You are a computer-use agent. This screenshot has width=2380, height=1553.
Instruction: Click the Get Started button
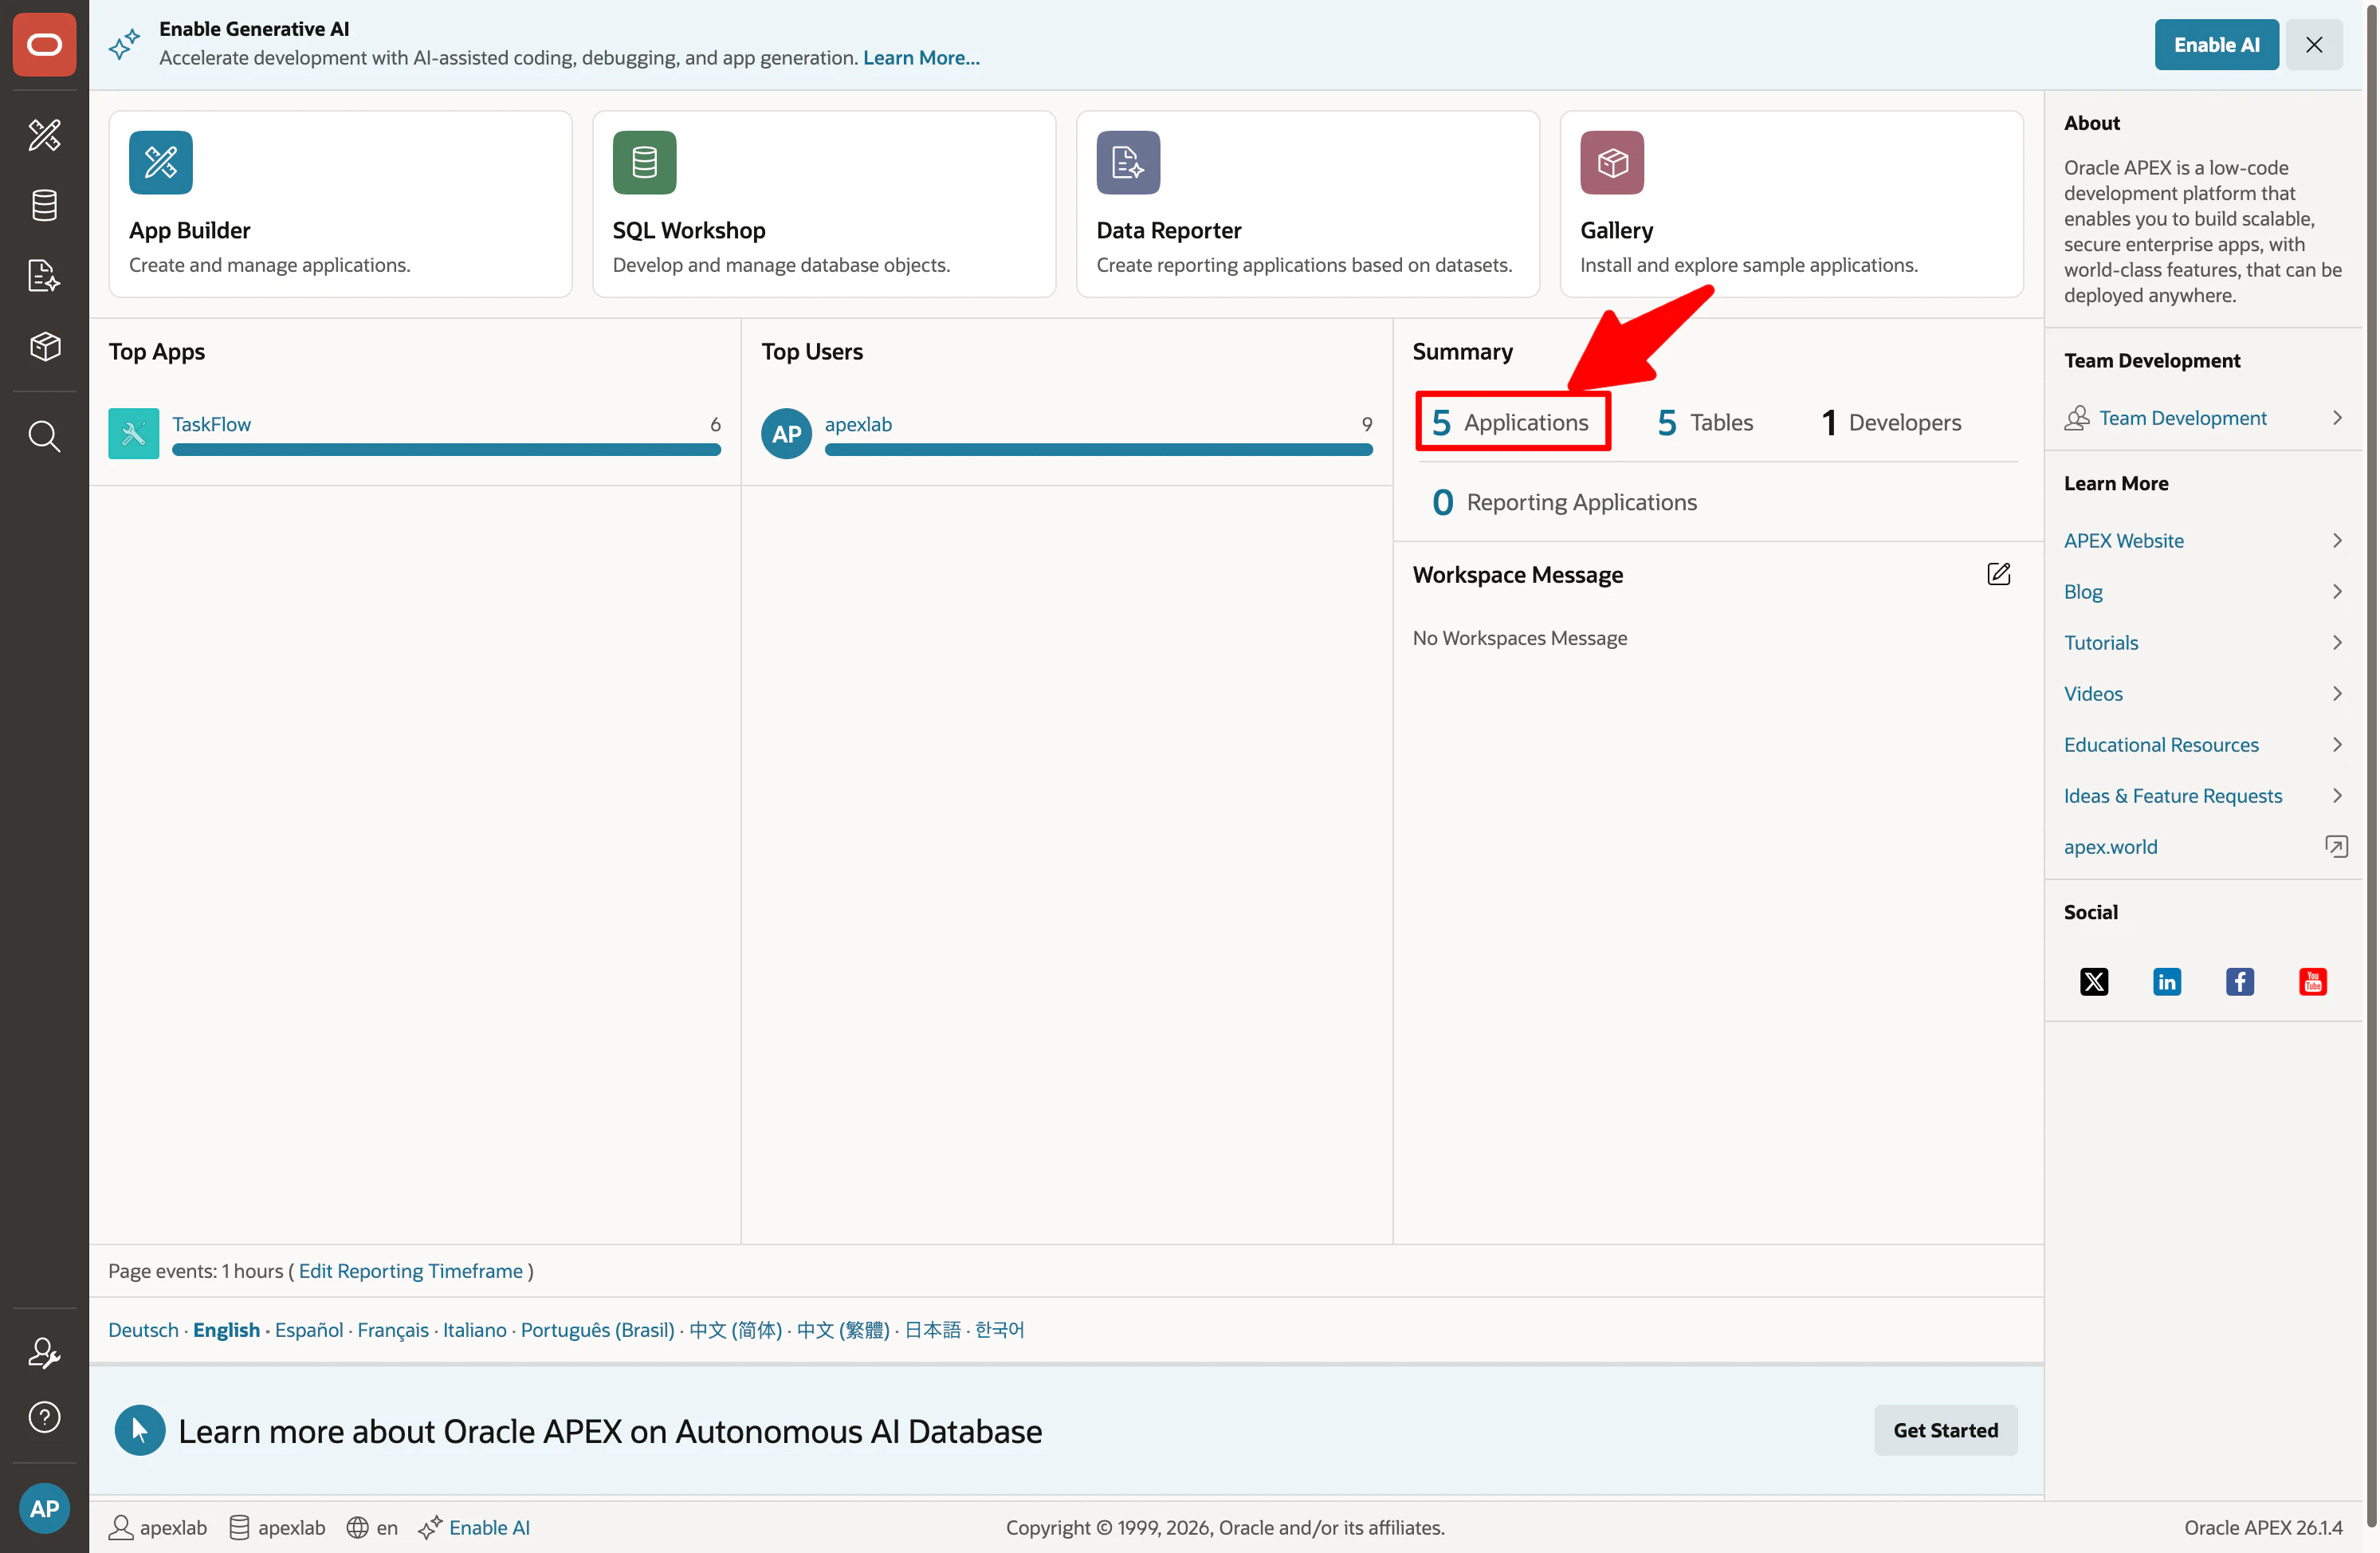(1945, 1430)
